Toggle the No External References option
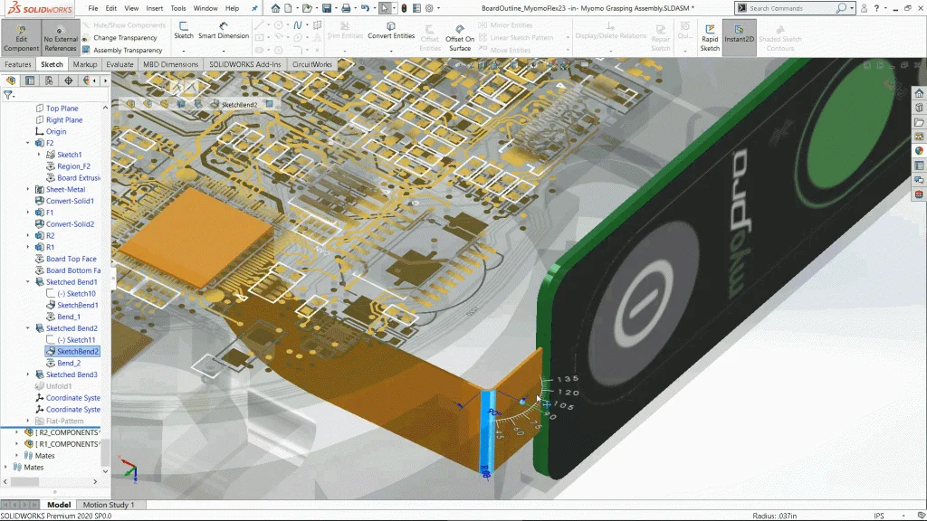 (61, 38)
